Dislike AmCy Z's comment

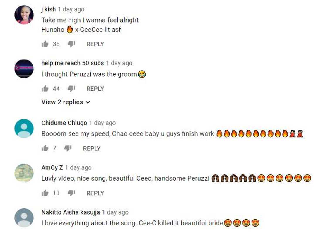pyautogui.click(x=71, y=193)
